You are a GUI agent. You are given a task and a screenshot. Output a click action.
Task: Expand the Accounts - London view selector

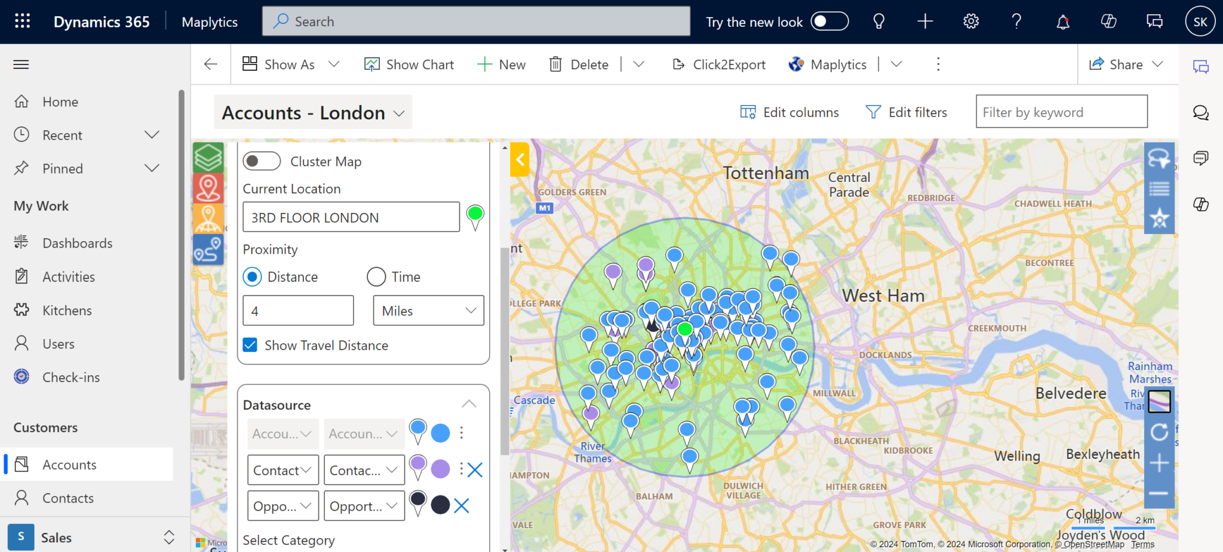click(398, 112)
